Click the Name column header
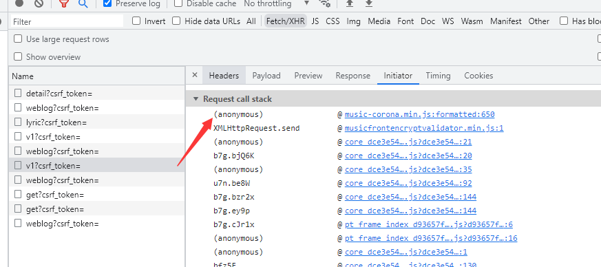 click(96, 76)
